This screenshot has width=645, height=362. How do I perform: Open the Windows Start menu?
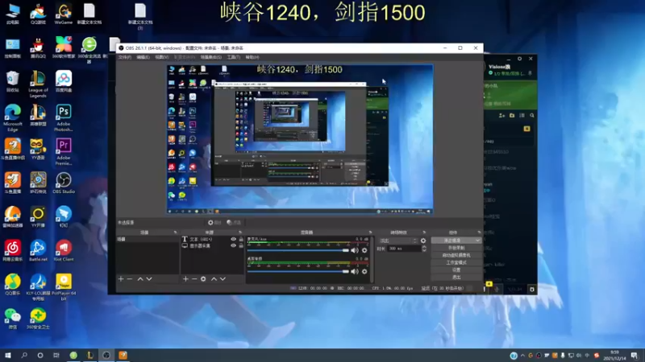[x=8, y=356]
